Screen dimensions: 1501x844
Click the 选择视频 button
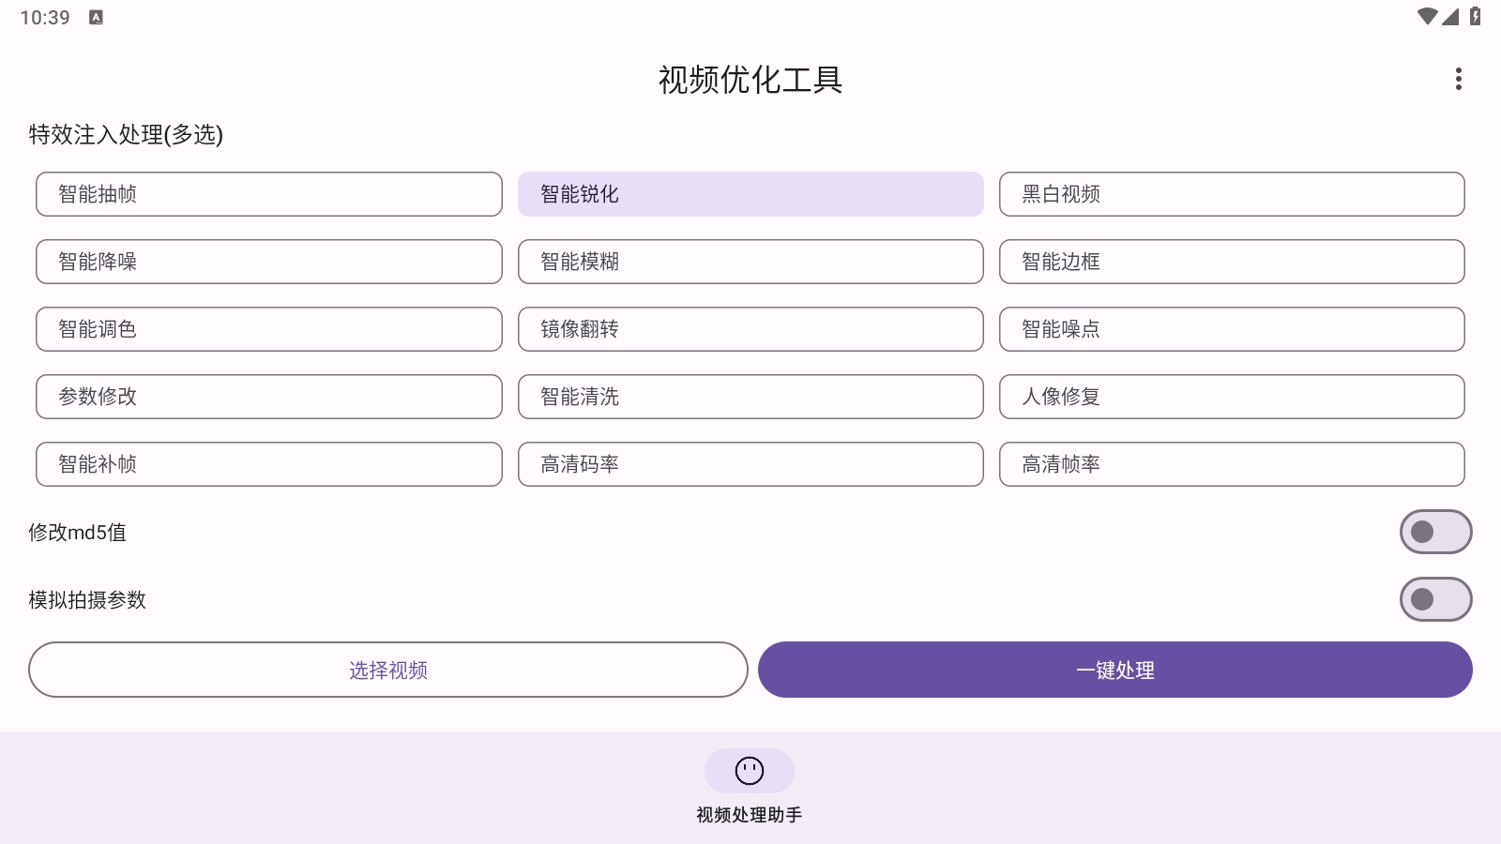387,670
